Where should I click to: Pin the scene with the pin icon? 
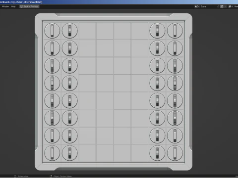(218, 6)
